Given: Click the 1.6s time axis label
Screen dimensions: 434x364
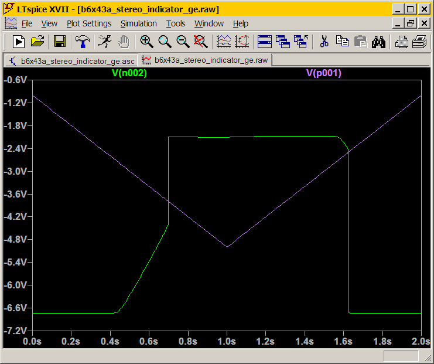Looking at the screenshot, I should click(343, 341).
